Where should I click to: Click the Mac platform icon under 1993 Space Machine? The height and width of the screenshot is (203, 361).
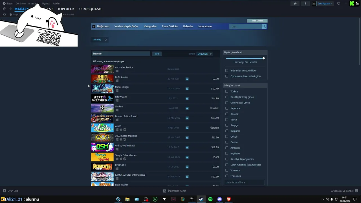click(x=121, y=139)
